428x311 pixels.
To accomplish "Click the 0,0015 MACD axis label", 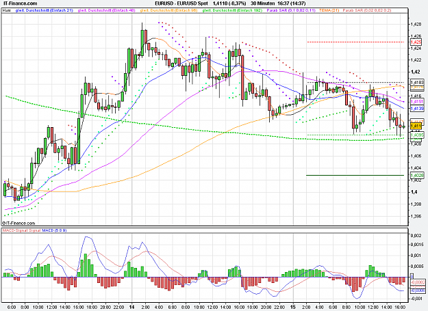I will pyautogui.click(x=417, y=245).
